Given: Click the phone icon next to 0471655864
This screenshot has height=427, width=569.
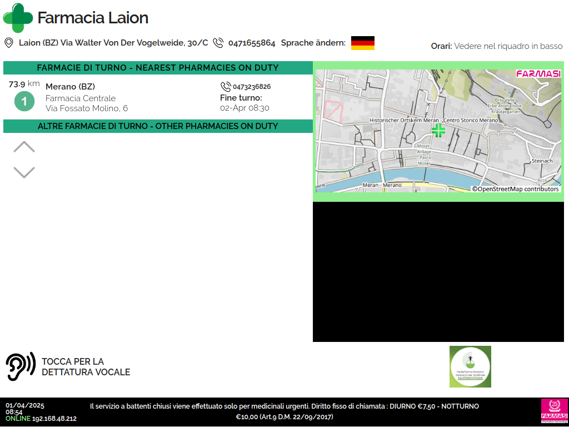Looking at the screenshot, I should point(218,43).
